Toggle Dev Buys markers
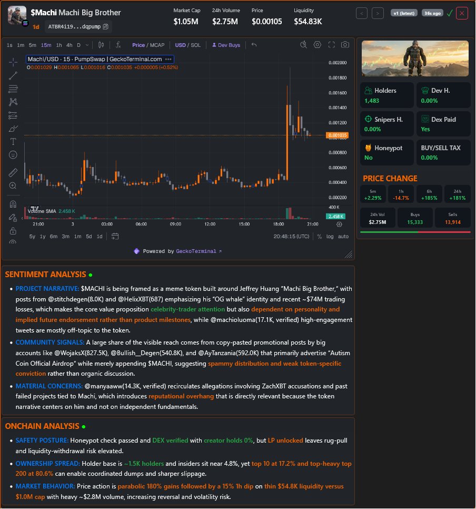This screenshot has width=476, height=509. tap(226, 45)
